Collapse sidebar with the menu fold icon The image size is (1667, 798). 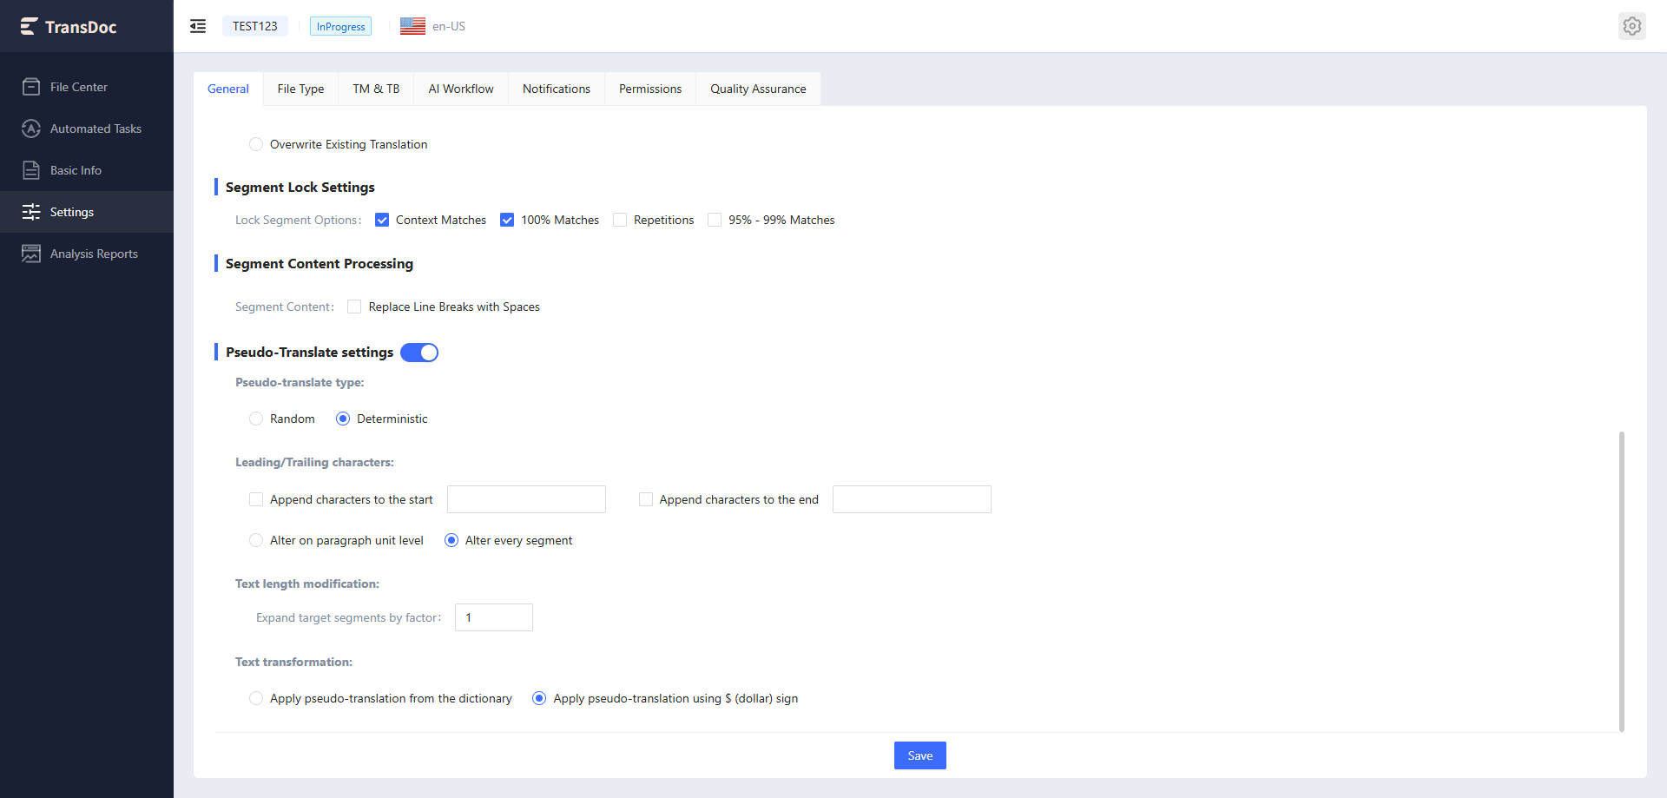tap(198, 26)
